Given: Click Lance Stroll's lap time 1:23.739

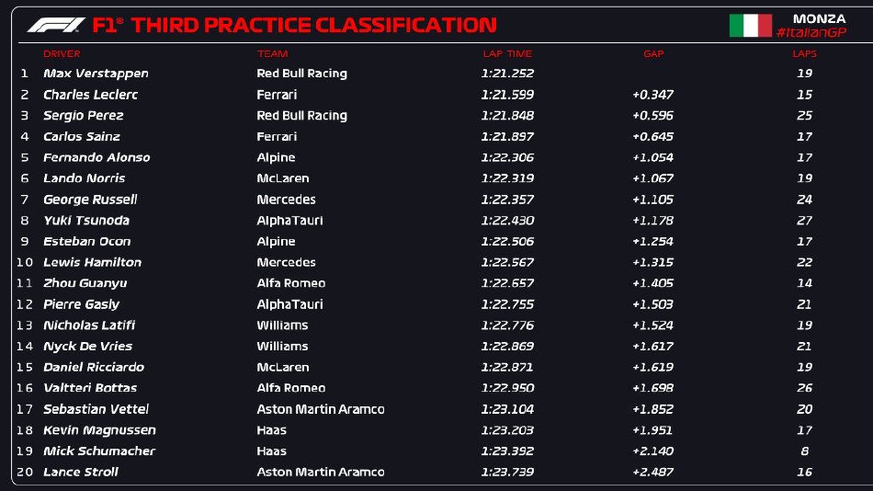Looking at the screenshot, I should 507,473.
